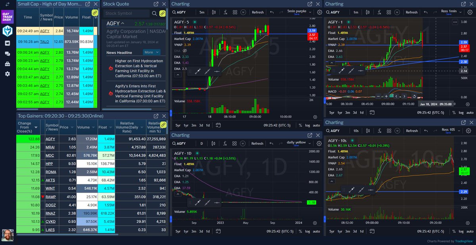Save the 5min purple layout

[296, 14]
